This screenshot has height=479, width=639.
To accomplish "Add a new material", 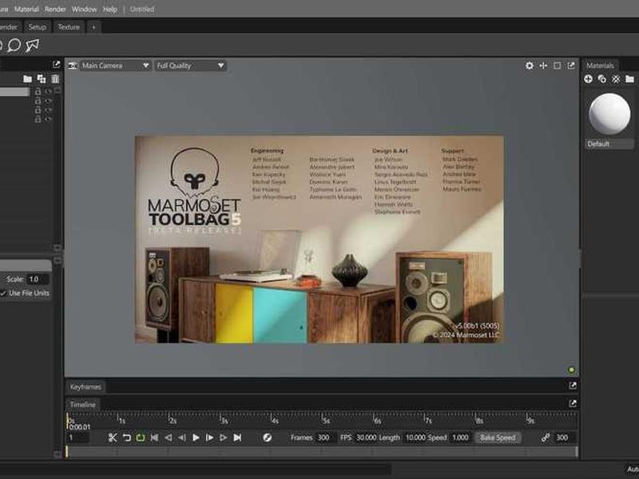I will pos(588,79).
